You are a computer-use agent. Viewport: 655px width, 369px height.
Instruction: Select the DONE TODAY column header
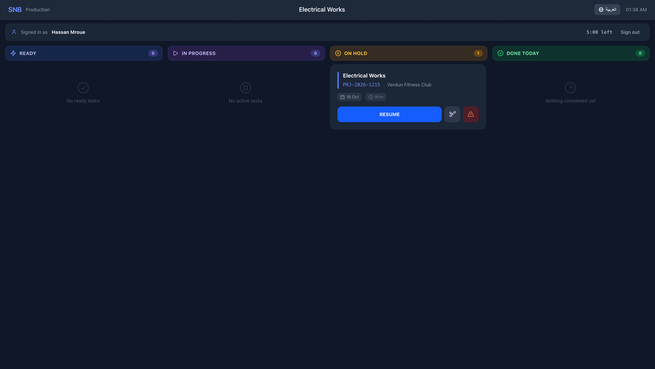[571, 53]
